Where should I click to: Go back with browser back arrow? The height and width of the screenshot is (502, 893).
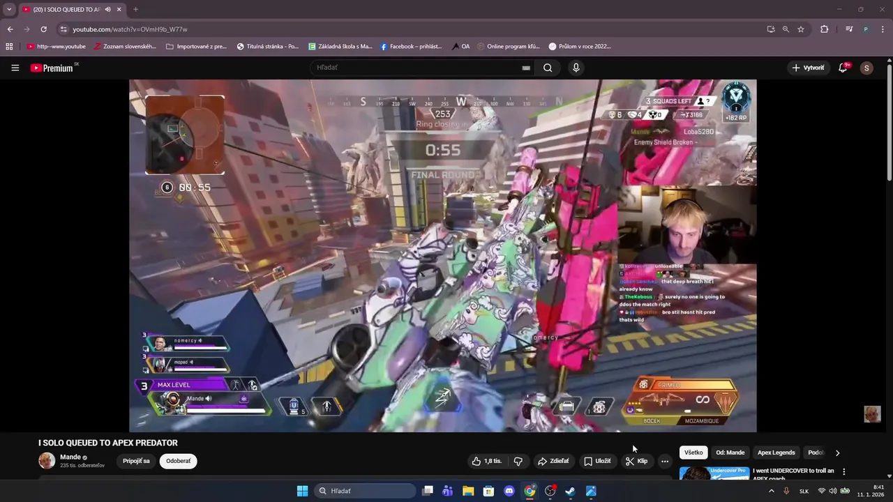[x=10, y=29]
